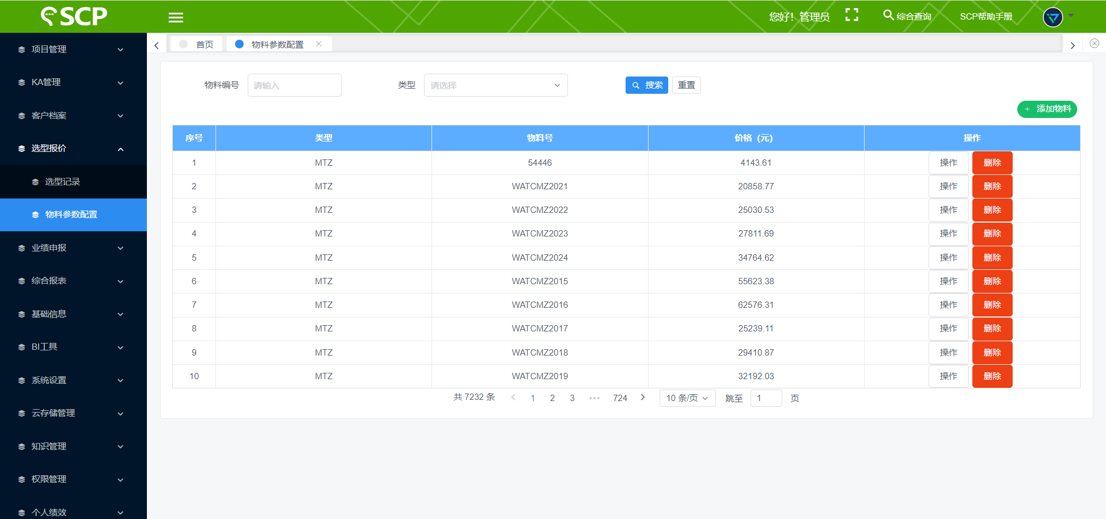The image size is (1106, 519).
Task: Open the 类型 select dropdown
Action: tap(495, 85)
